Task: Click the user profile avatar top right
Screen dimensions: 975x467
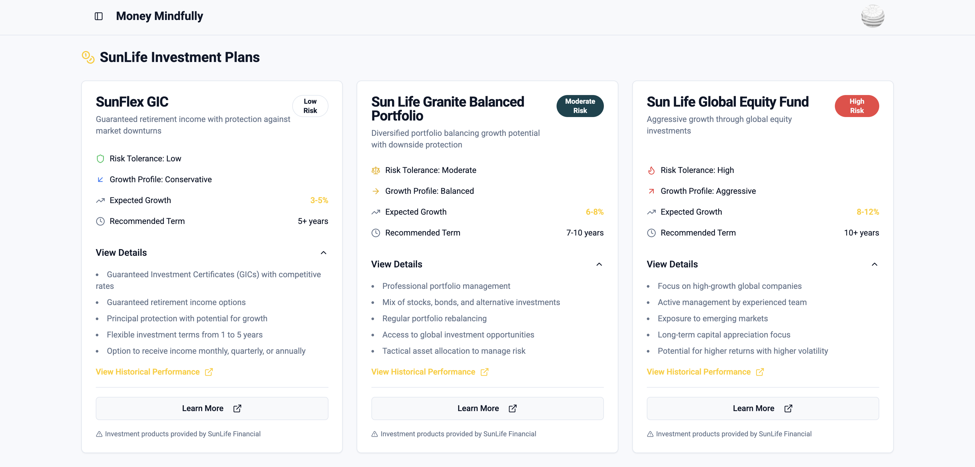Action: [x=873, y=16]
